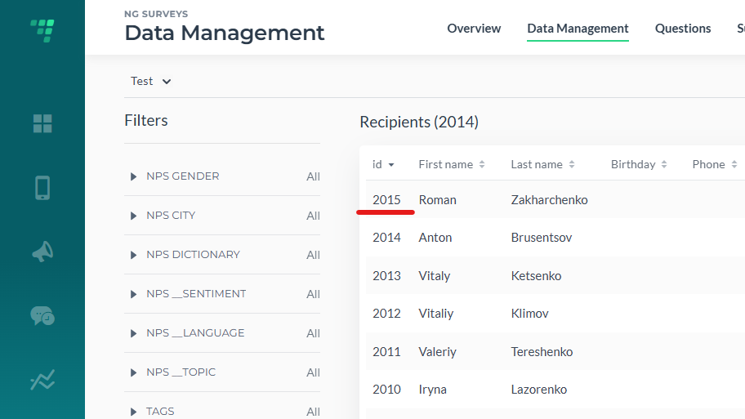This screenshot has height=419, width=745.
Task: Select recipient row Vitaliy Klimov
Action: [555, 314]
